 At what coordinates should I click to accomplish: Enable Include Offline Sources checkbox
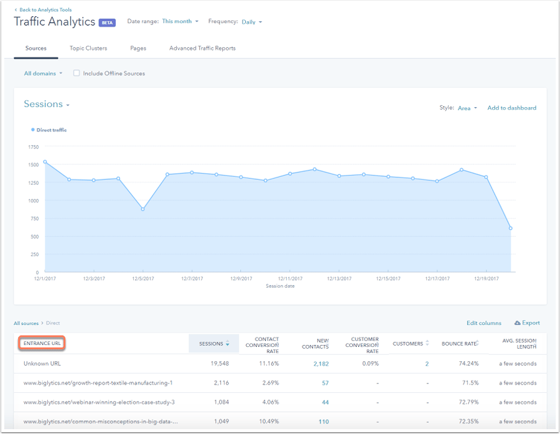(x=77, y=73)
